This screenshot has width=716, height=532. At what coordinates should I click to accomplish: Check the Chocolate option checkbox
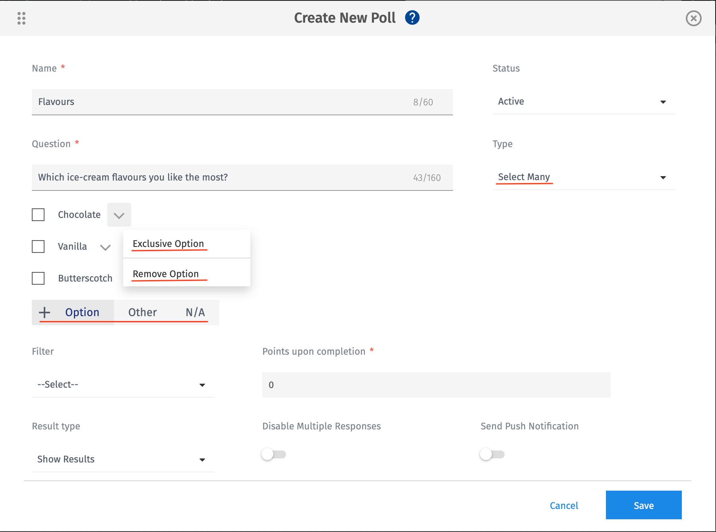click(38, 215)
